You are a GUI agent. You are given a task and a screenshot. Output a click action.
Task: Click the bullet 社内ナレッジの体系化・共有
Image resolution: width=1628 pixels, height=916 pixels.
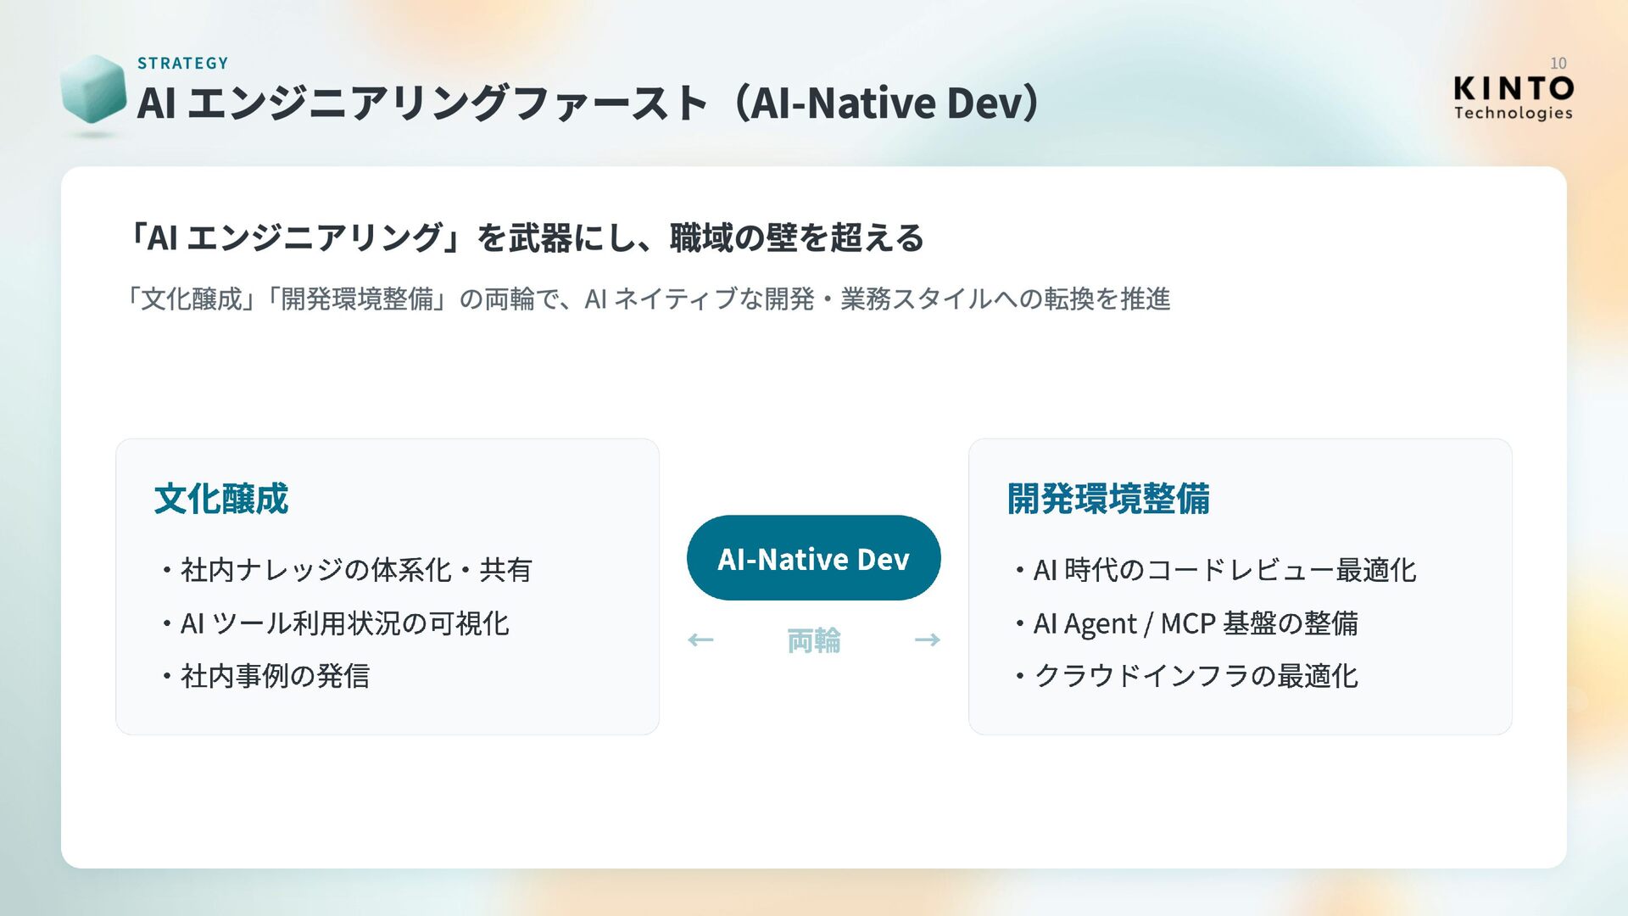coord(347,570)
